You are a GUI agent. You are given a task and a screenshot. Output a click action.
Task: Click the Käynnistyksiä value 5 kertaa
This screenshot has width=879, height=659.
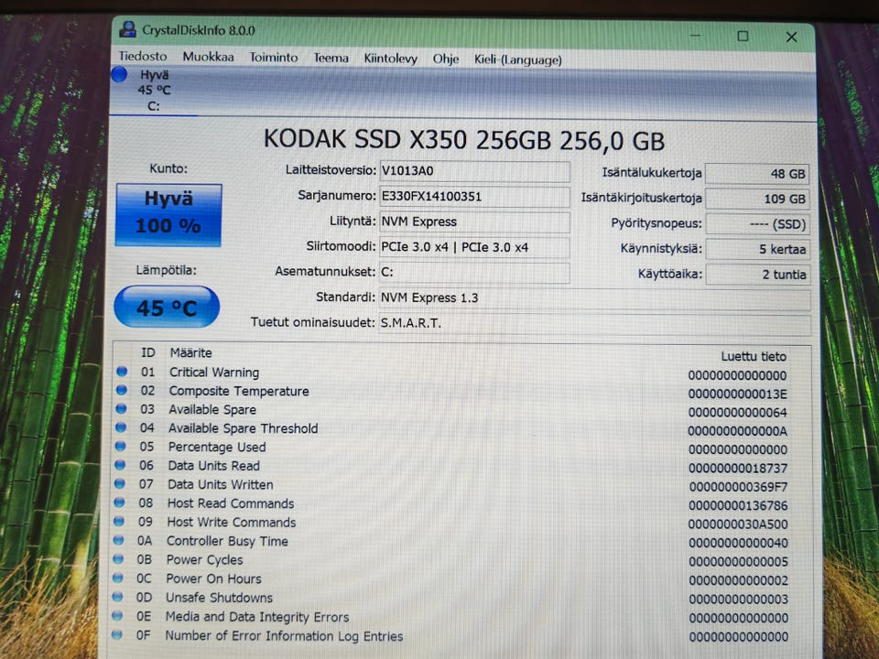(x=757, y=249)
